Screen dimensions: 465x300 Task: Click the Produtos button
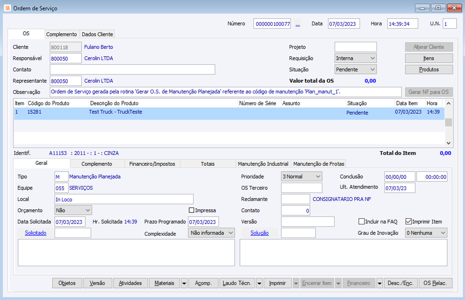(429, 70)
